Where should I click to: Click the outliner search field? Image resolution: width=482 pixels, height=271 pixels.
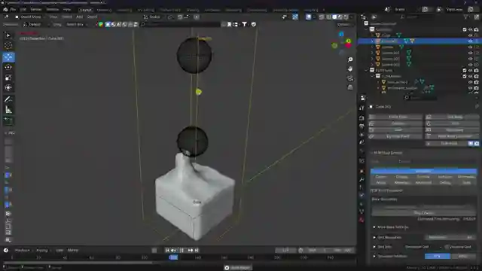pyautogui.click(x=430, y=17)
